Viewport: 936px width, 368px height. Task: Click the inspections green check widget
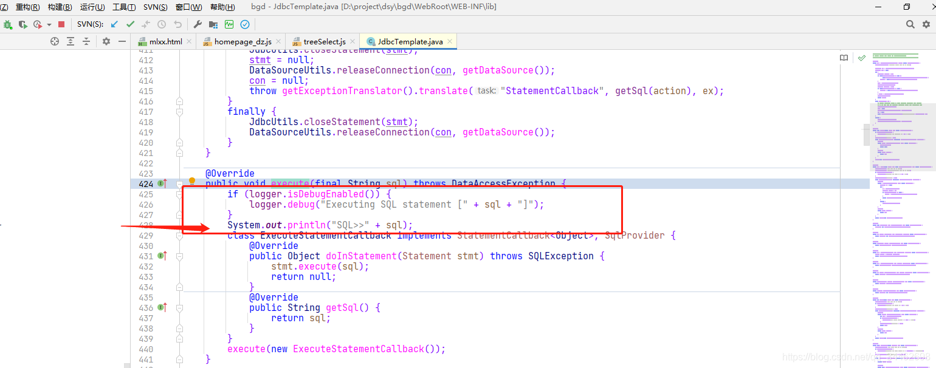point(862,58)
